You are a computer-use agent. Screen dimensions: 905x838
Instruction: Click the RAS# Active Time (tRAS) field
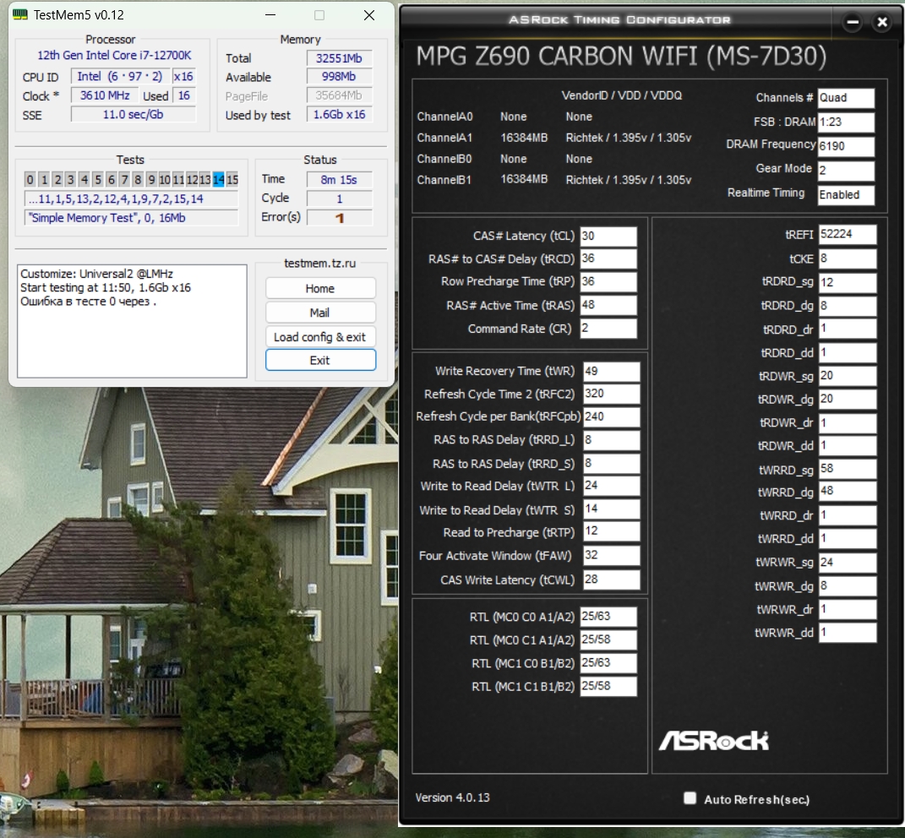pos(608,305)
